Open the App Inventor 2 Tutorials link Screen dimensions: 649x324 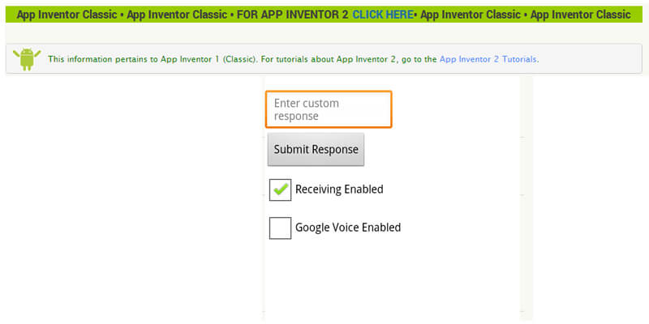488,59
